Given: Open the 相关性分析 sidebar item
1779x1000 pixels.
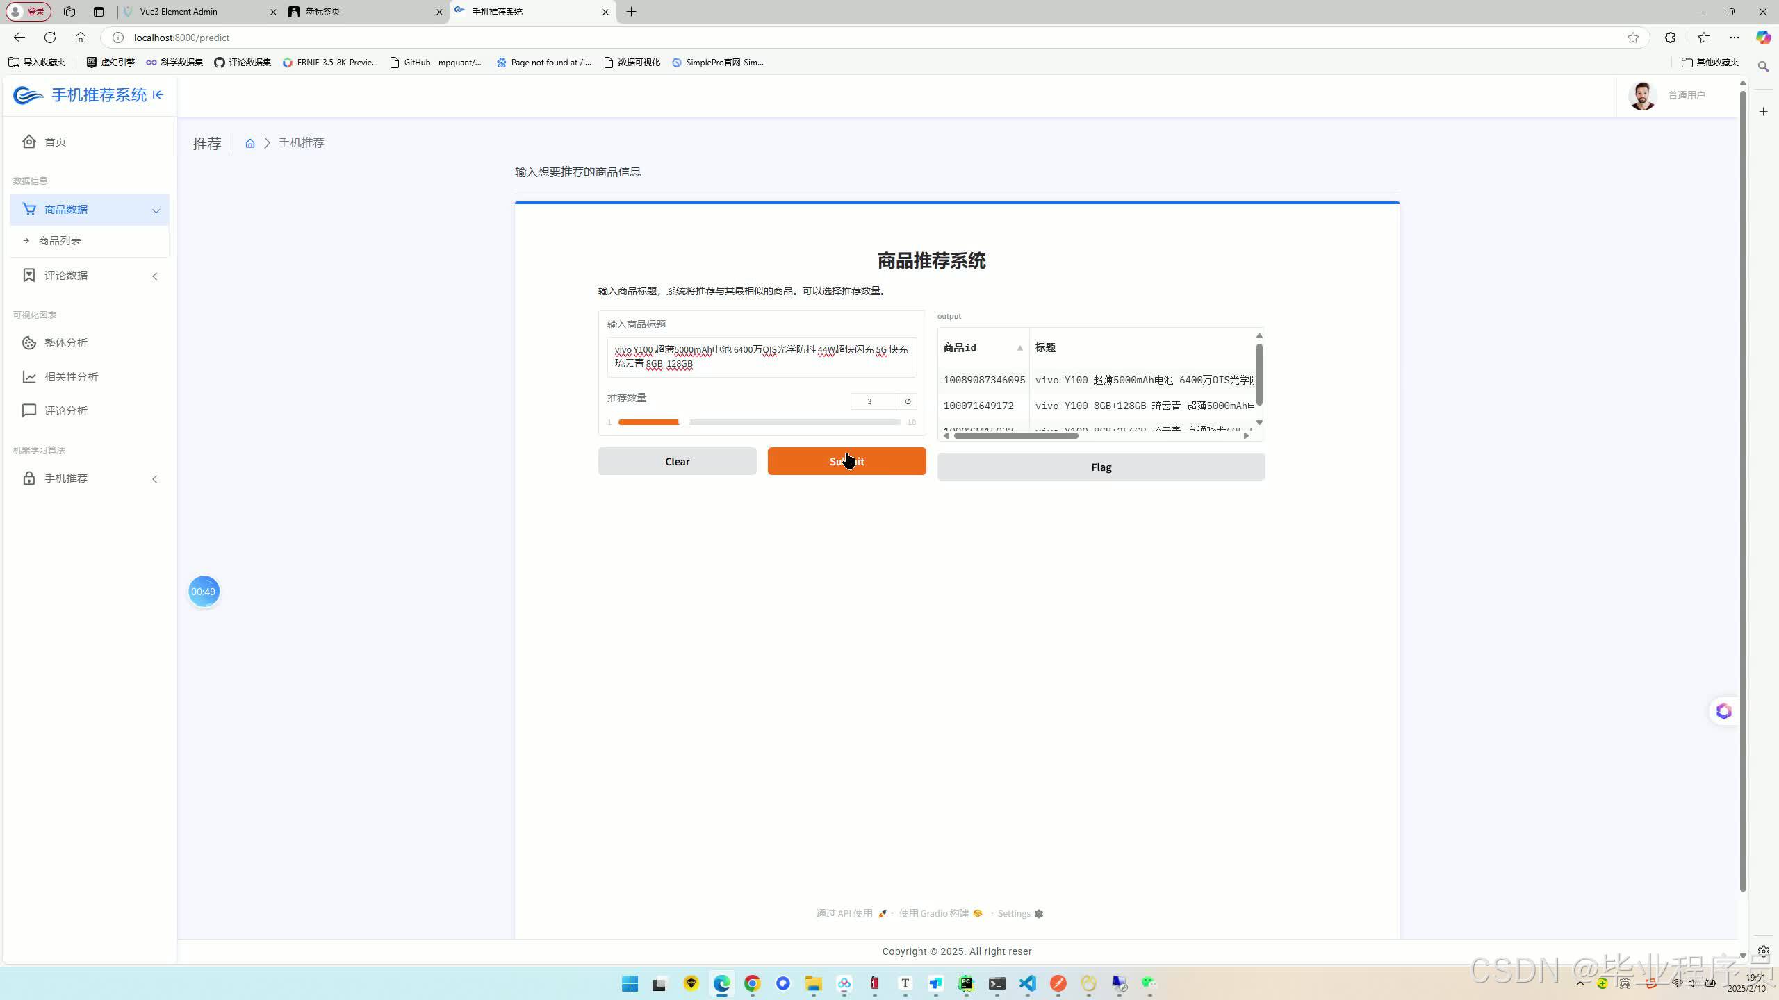Looking at the screenshot, I should tap(90, 377).
